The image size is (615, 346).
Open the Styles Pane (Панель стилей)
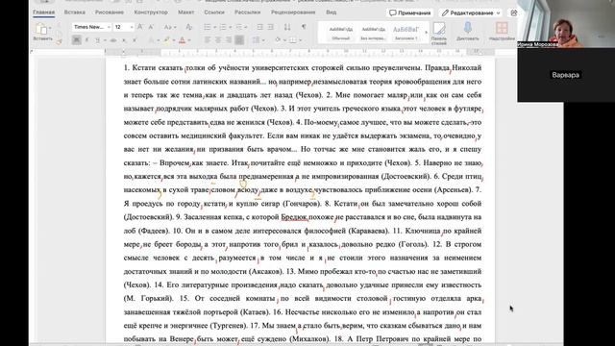438,32
